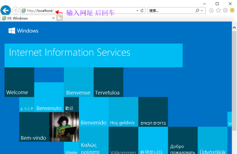
Task: Click the Welcome tile
Action: [x=19, y=82]
